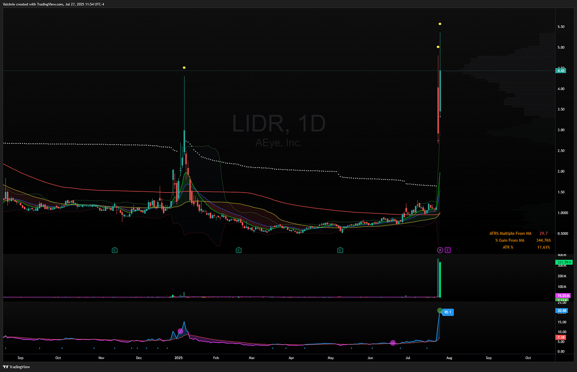Click the green 331.59M volume label

click(564, 262)
